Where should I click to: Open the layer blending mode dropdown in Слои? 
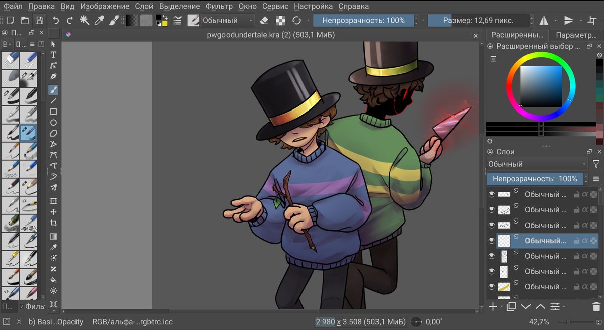coord(537,164)
